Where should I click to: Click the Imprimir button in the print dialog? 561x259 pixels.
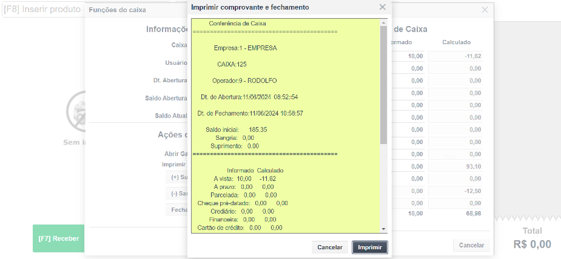[370, 247]
